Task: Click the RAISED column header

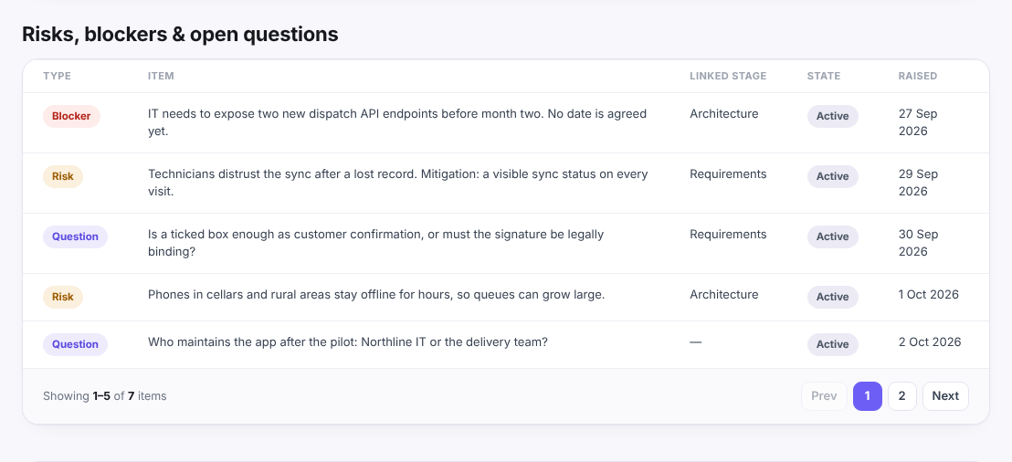Action: point(918,76)
